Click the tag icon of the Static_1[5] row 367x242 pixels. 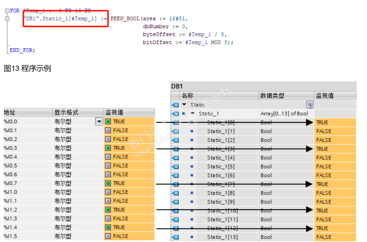(x=175, y=166)
